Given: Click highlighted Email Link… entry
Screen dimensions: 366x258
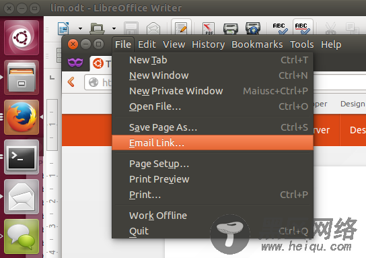Looking at the screenshot, I should pyautogui.click(x=213, y=143).
